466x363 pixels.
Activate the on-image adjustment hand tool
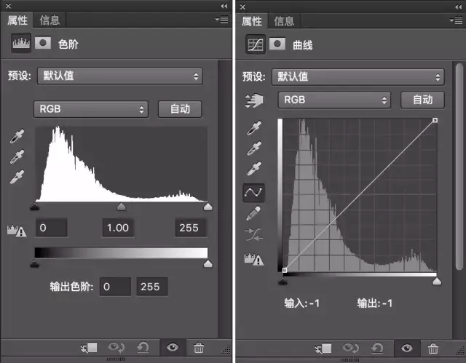tap(254, 100)
